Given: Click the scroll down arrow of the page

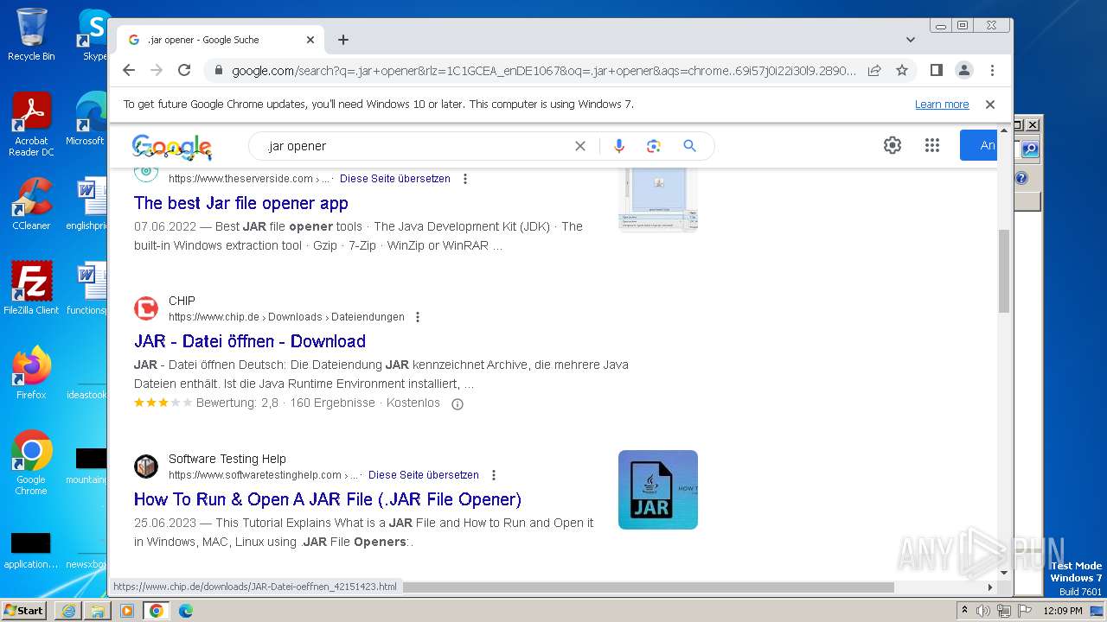Looking at the screenshot, I should point(1004,572).
